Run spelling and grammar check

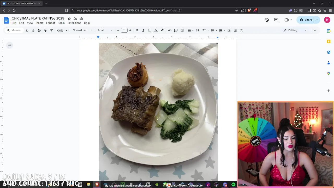point(45,30)
